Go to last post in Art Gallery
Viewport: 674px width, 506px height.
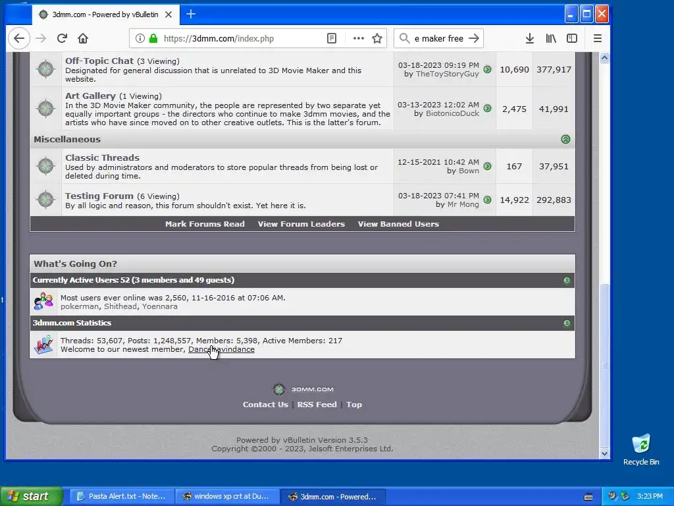point(488,109)
